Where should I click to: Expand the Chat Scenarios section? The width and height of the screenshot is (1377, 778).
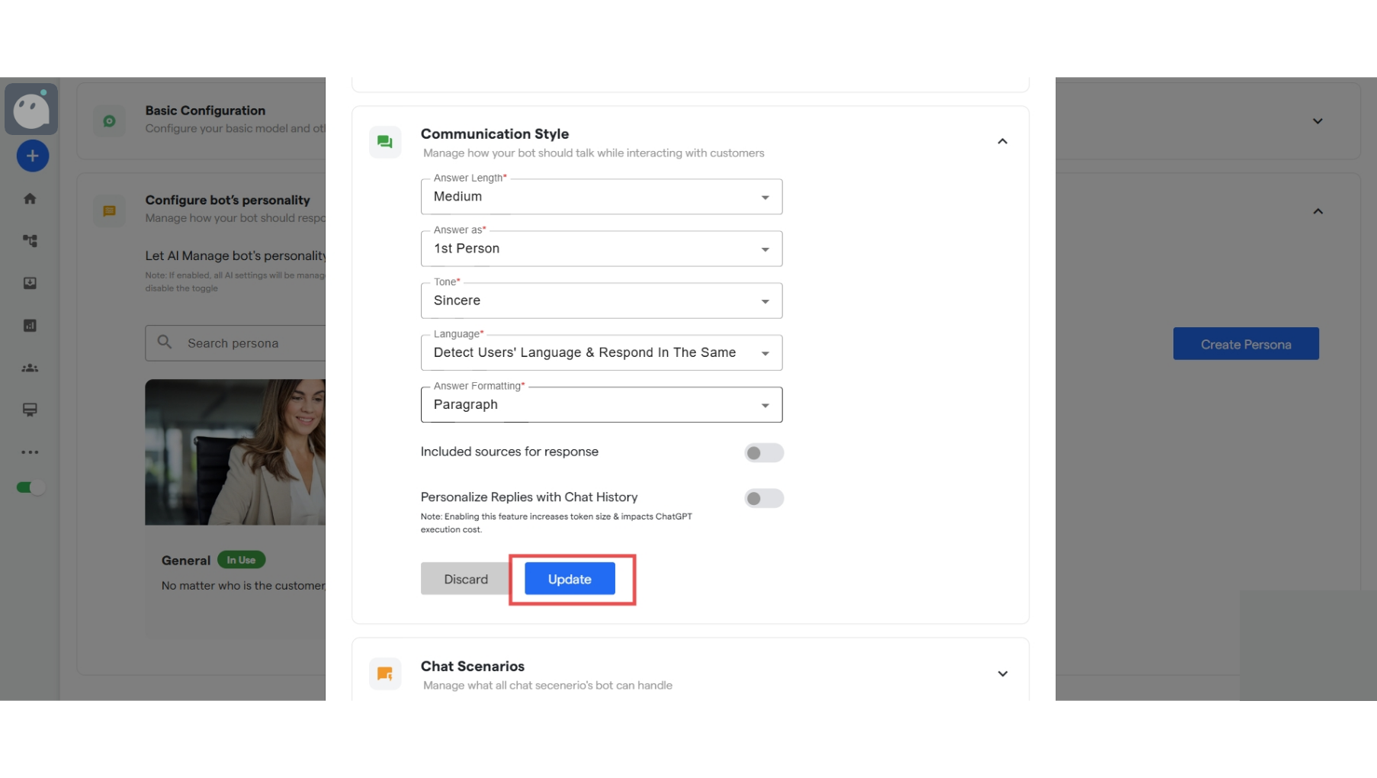click(1003, 674)
